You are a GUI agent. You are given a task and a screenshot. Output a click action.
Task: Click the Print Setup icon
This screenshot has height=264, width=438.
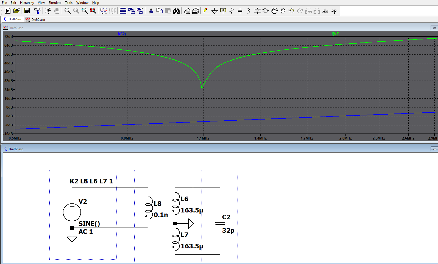[196, 11]
